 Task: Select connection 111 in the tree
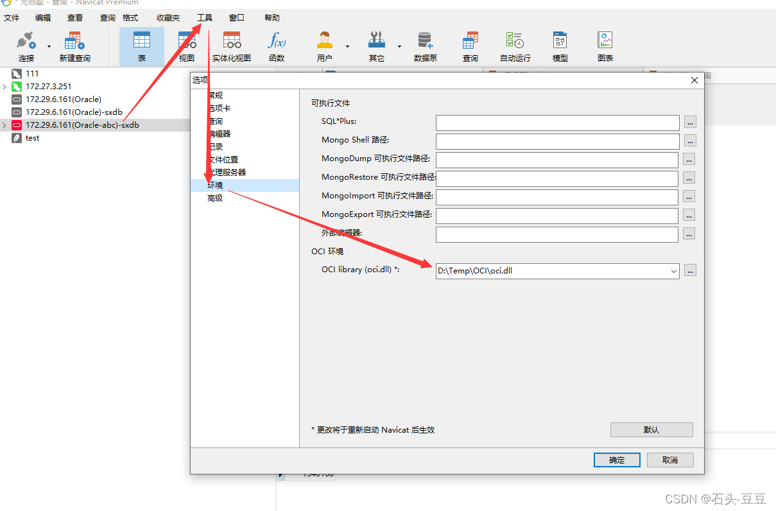pyautogui.click(x=32, y=74)
